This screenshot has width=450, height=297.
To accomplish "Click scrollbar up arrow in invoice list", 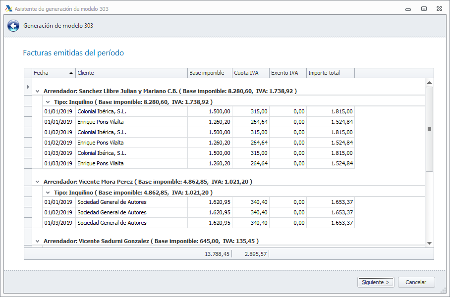I will [430, 83].
